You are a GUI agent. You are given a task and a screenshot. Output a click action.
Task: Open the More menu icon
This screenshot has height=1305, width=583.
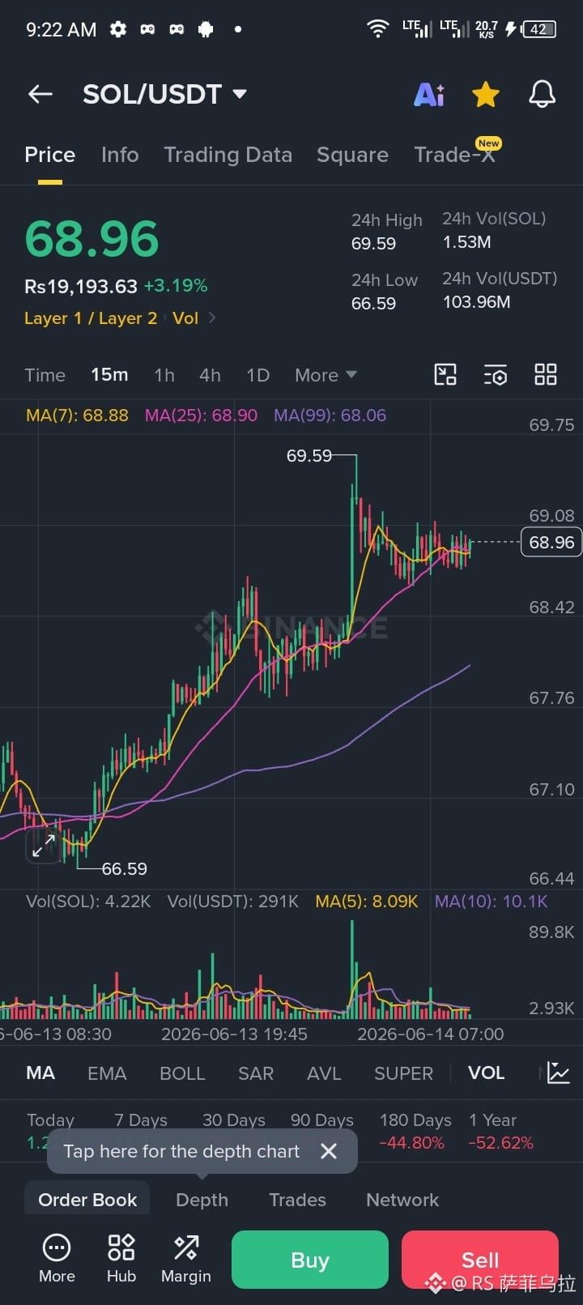(x=57, y=1259)
